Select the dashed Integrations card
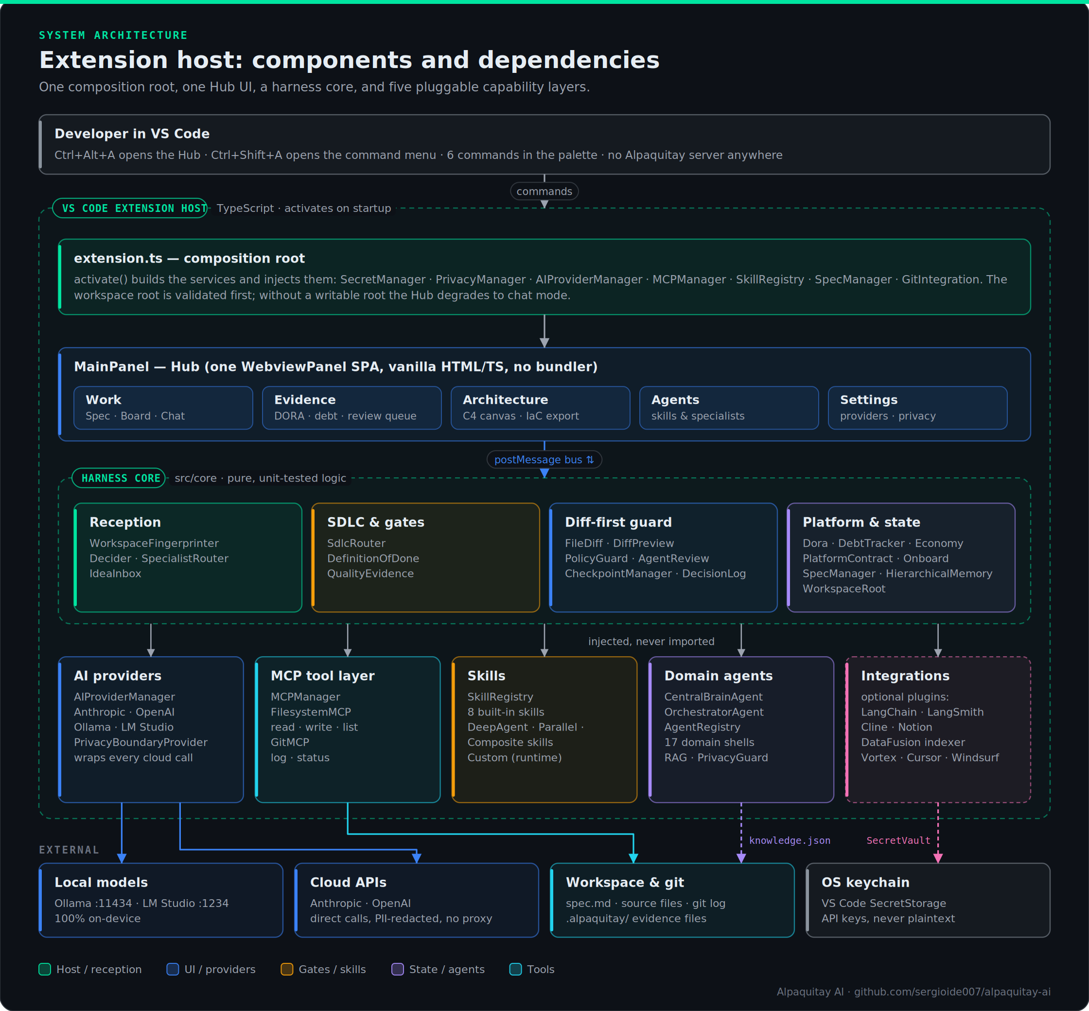Screen dimensions: 1089x1011 (x=938, y=729)
